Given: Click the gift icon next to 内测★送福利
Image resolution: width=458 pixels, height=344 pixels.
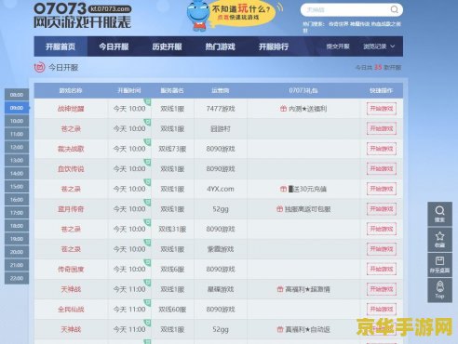Looking at the screenshot, I should click(283, 109).
